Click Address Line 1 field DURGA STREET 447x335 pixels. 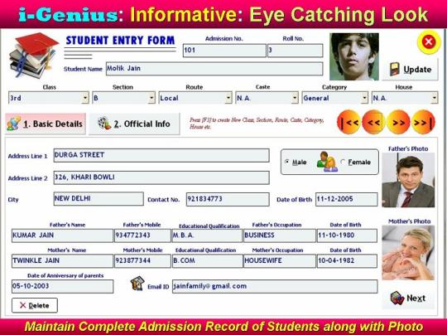tap(161, 155)
